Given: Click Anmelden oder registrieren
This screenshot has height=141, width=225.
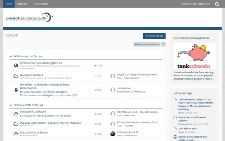Looking at the screenshot, I should pyautogui.click(x=196, y=4).
